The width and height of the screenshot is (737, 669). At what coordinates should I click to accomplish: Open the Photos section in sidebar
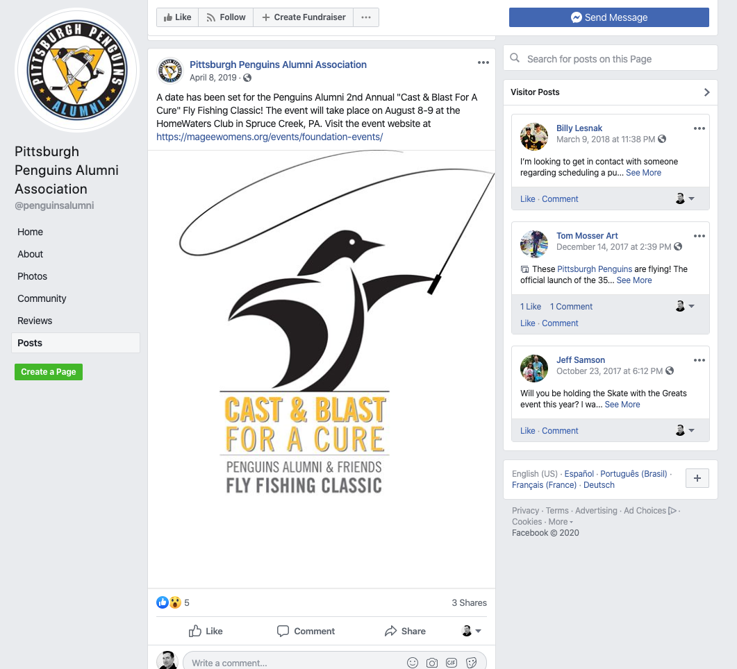coord(33,276)
